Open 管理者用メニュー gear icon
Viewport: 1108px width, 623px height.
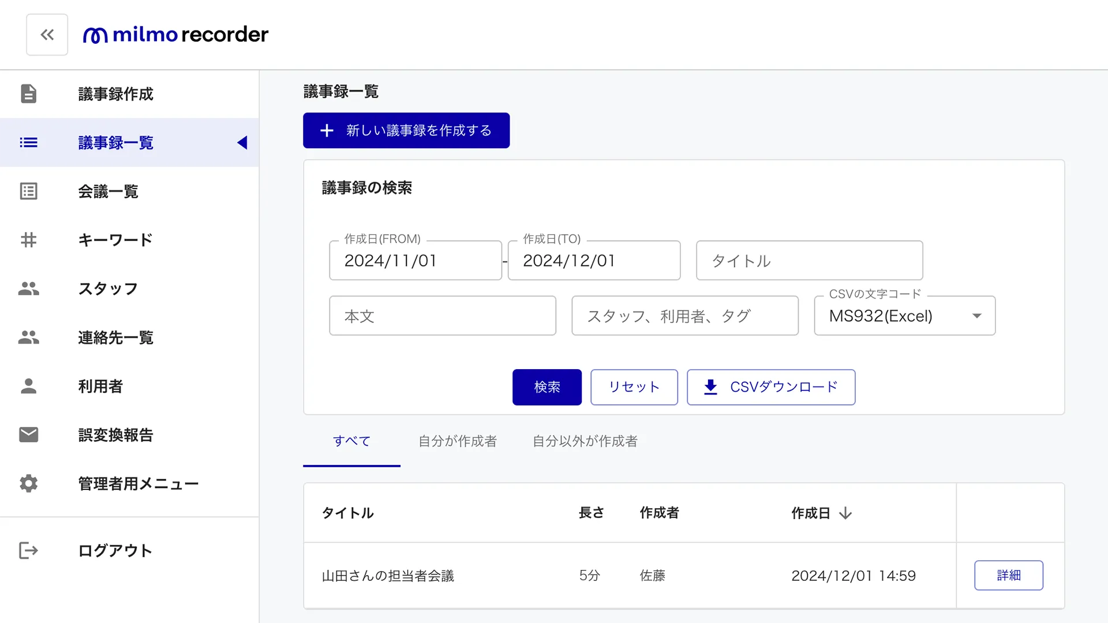point(28,483)
